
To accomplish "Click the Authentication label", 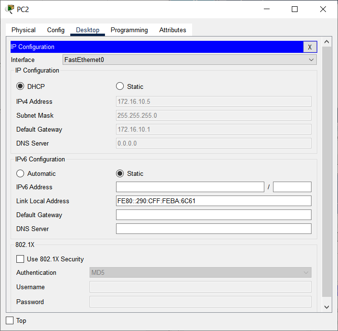I will (36, 272).
